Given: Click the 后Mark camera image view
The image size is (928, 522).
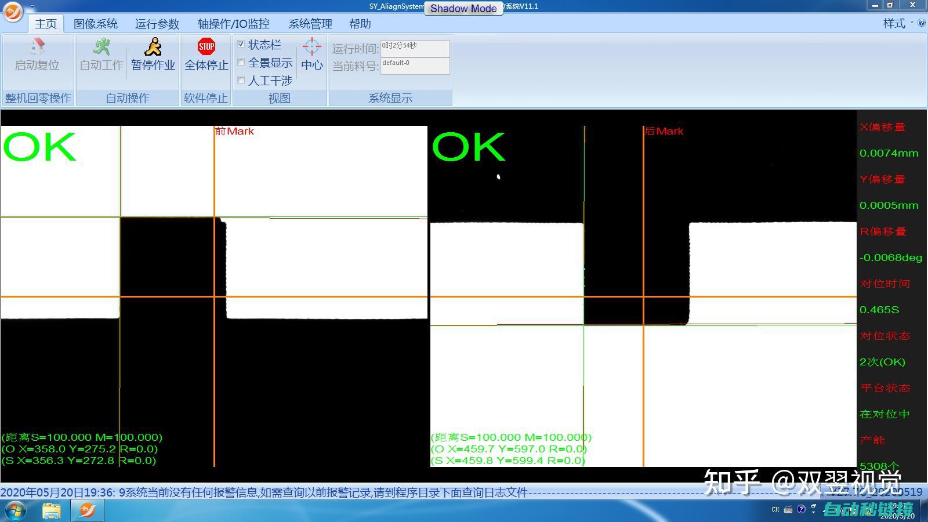Looking at the screenshot, I should [643, 296].
